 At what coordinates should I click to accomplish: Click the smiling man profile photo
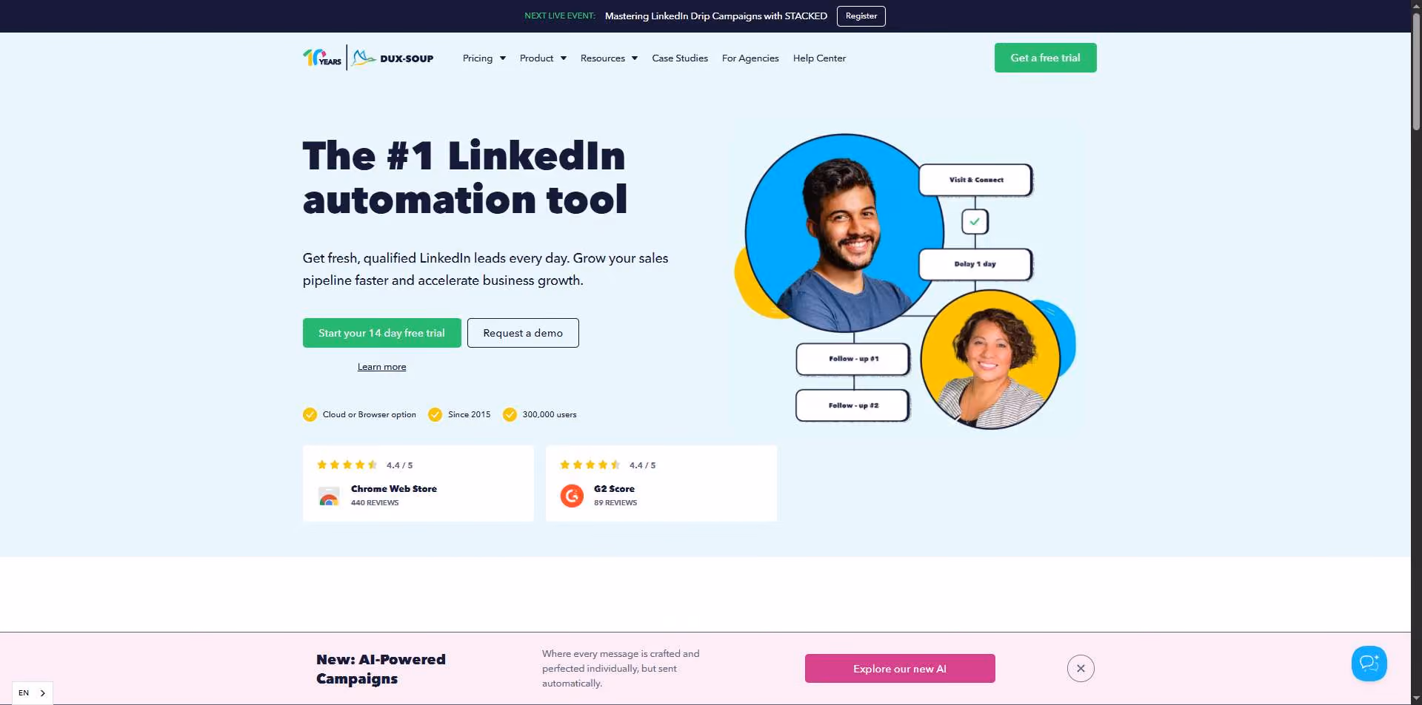tap(844, 232)
